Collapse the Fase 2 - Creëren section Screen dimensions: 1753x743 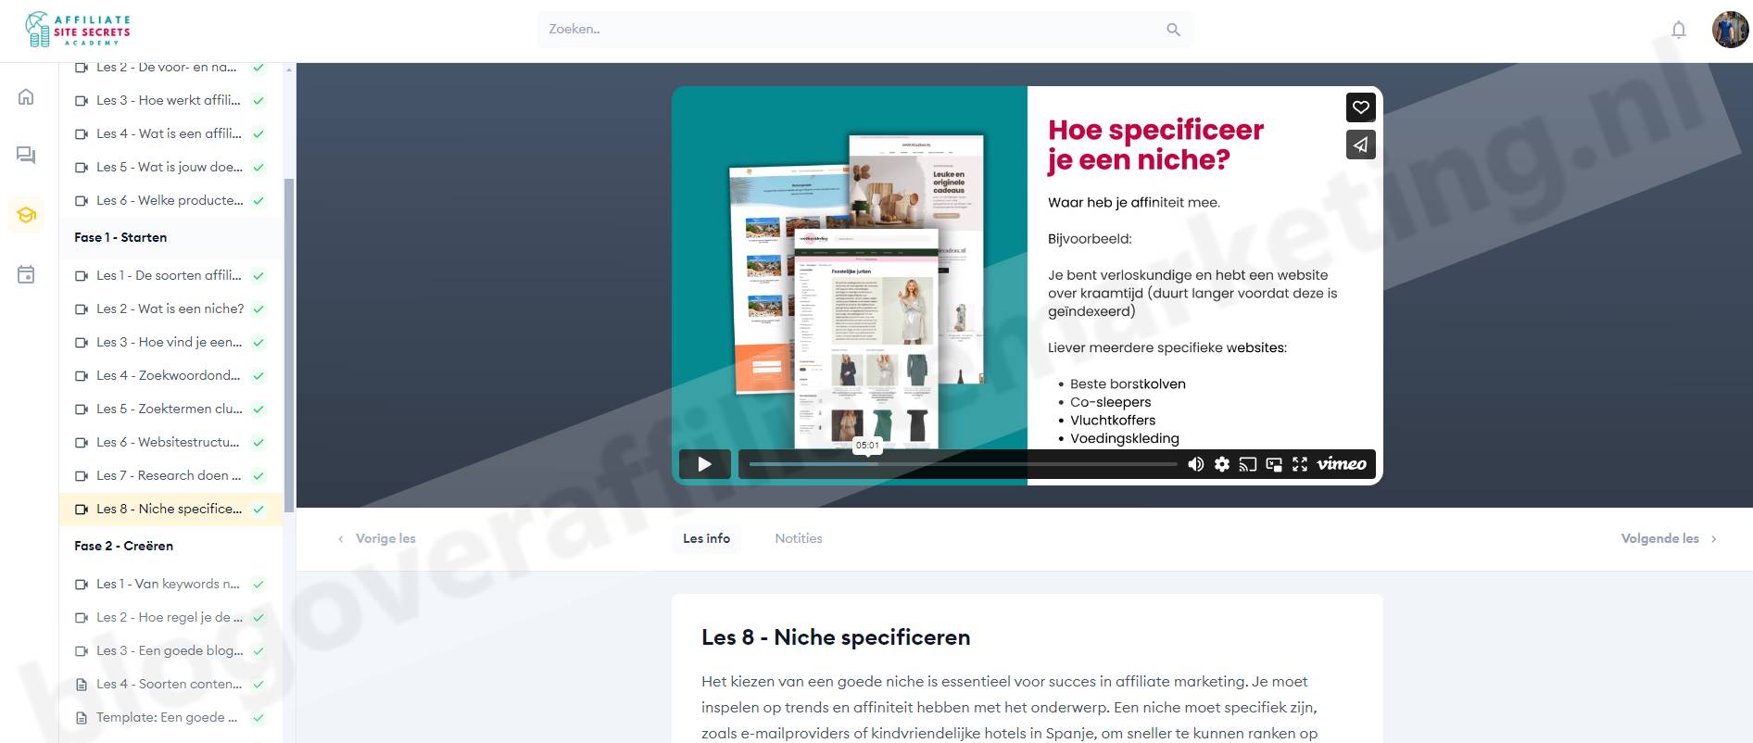123,546
